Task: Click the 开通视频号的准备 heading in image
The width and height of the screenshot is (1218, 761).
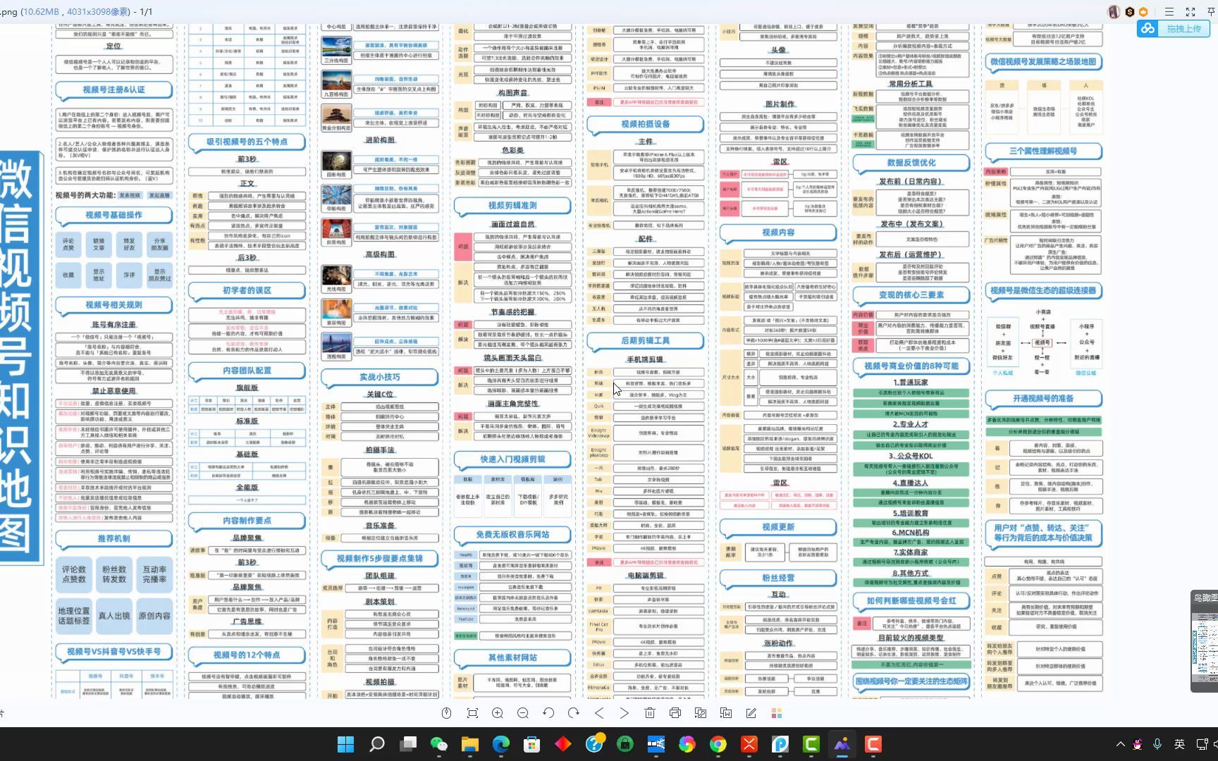Action: tap(1043, 399)
